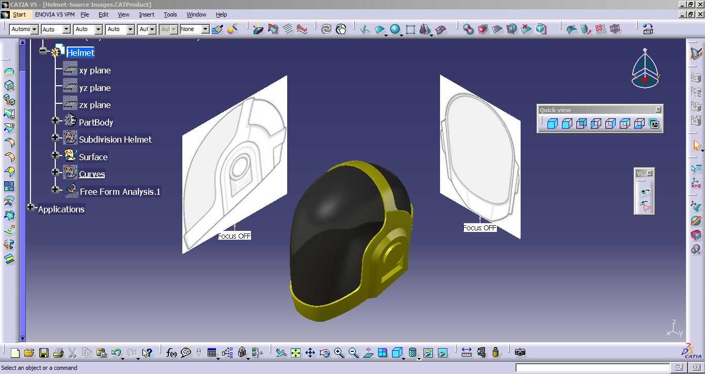Click the Measure Between icon
The height and width of the screenshot is (374, 705).
coord(466,353)
